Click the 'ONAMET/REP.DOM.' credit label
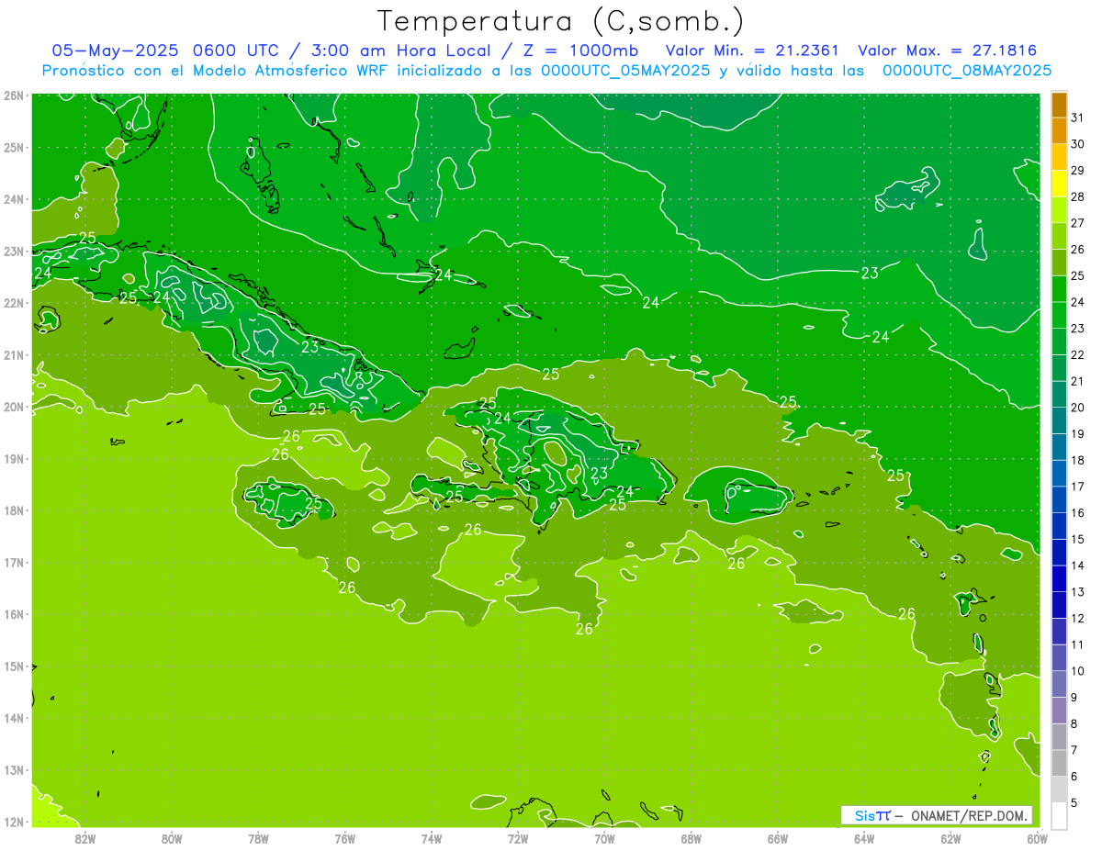Image resolution: width=1102 pixels, height=851 pixels. pos(971,815)
